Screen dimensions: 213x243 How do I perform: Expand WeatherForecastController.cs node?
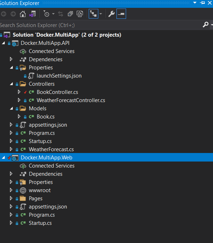19,100
